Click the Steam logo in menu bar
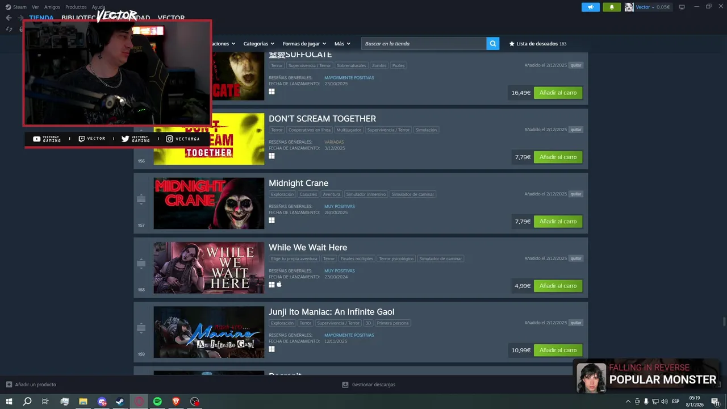Screen dimensions: 727x409 pos(8,7)
